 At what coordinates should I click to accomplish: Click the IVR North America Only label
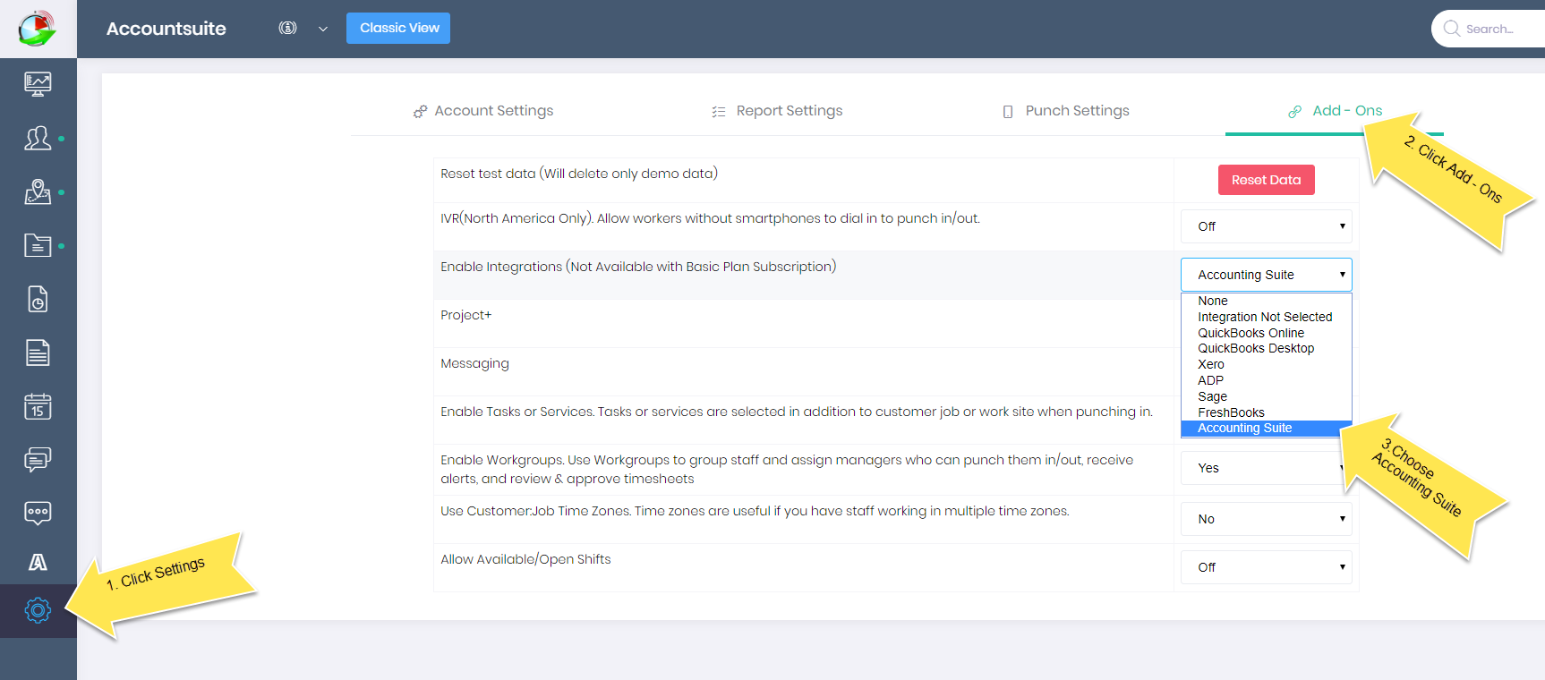click(710, 218)
